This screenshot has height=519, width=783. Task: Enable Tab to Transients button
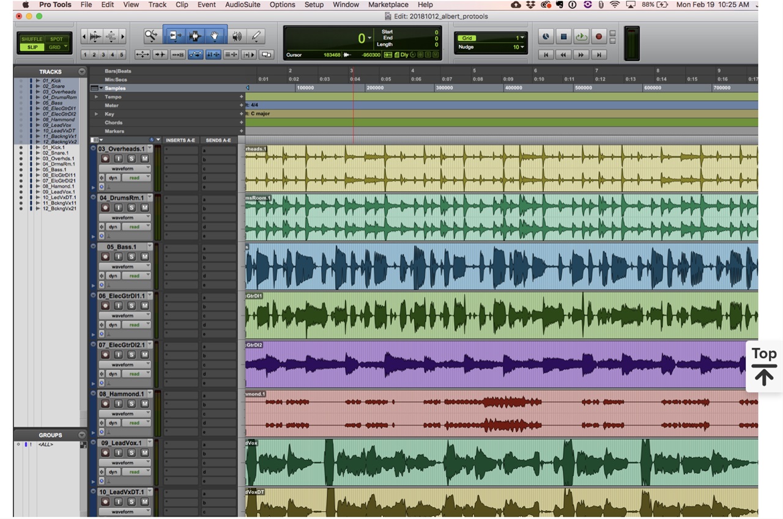(x=160, y=54)
